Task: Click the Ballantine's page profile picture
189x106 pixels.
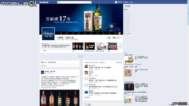Action: click(48, 34)
